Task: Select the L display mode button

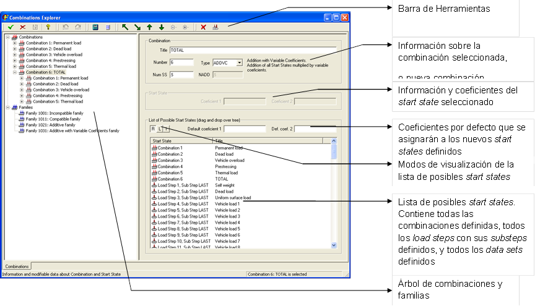Action: click(160, 129)
